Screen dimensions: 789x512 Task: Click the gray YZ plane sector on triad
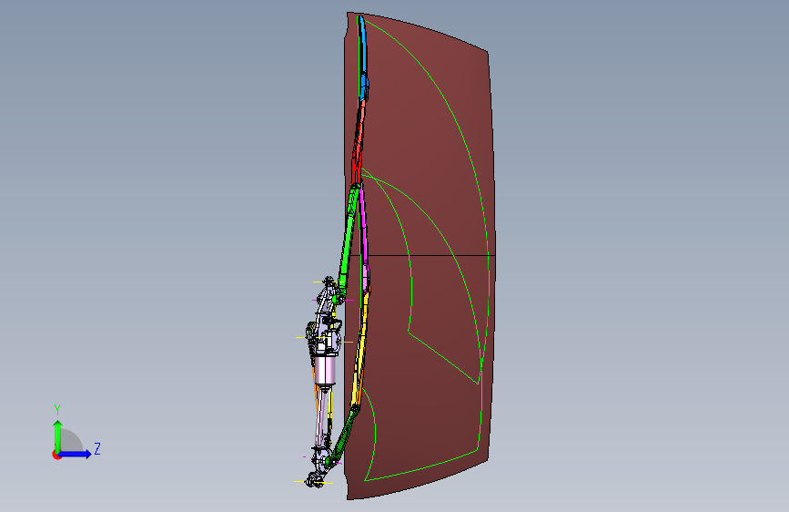(x=70, y=440)
